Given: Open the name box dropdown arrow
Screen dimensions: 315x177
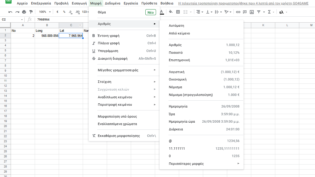Looking at the screenshot, I should coord(22,20).
